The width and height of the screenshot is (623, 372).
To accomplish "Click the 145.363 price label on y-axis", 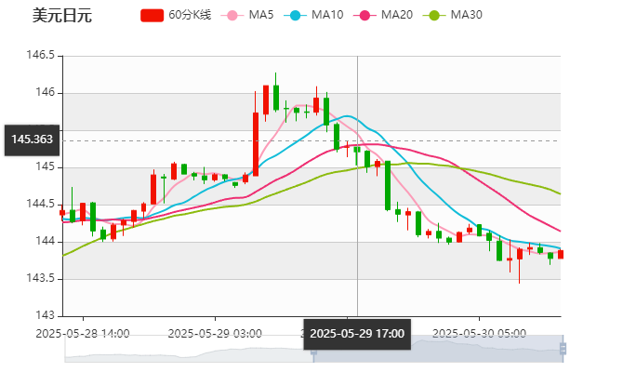I will tap(32, 139).
